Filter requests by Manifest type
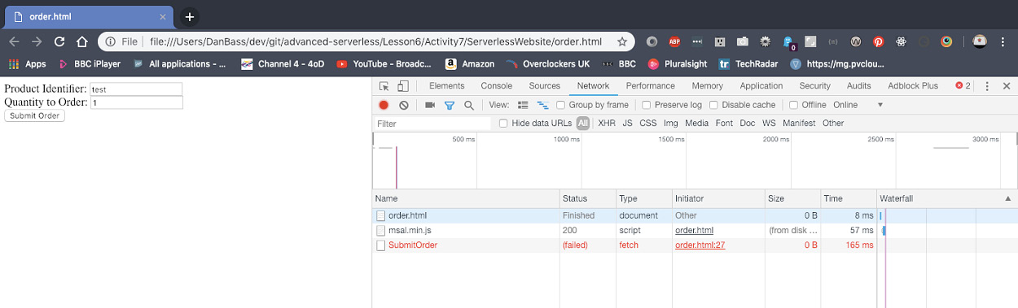1018x308 pixels. pos(799,124)
